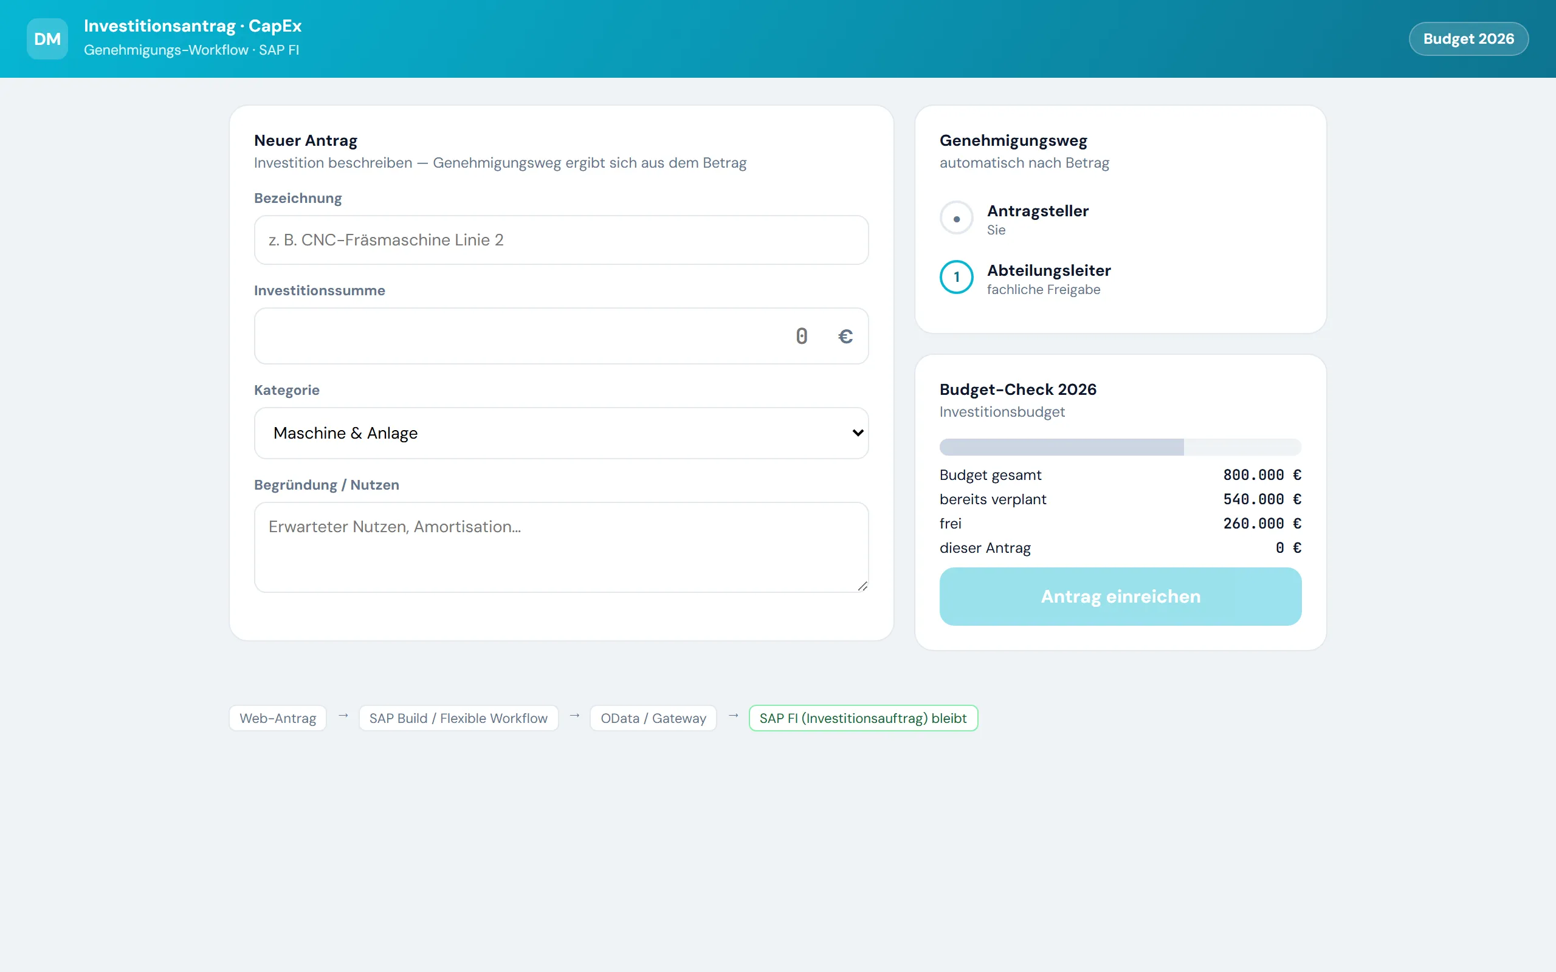The image size is (1556, 972).
Task: Grab the textarea resize handle
Action: [862, 586]
